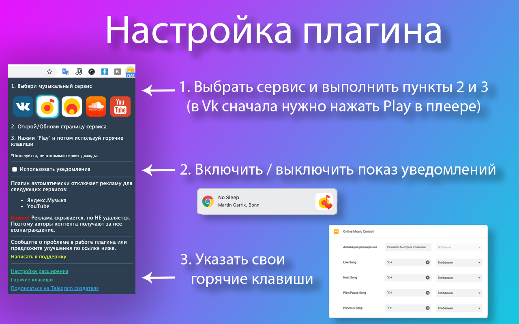The image size is (519, 324).
Task: Click '2. Открой/Обнови страницу сервиса' text
Action: pos(59,127)
